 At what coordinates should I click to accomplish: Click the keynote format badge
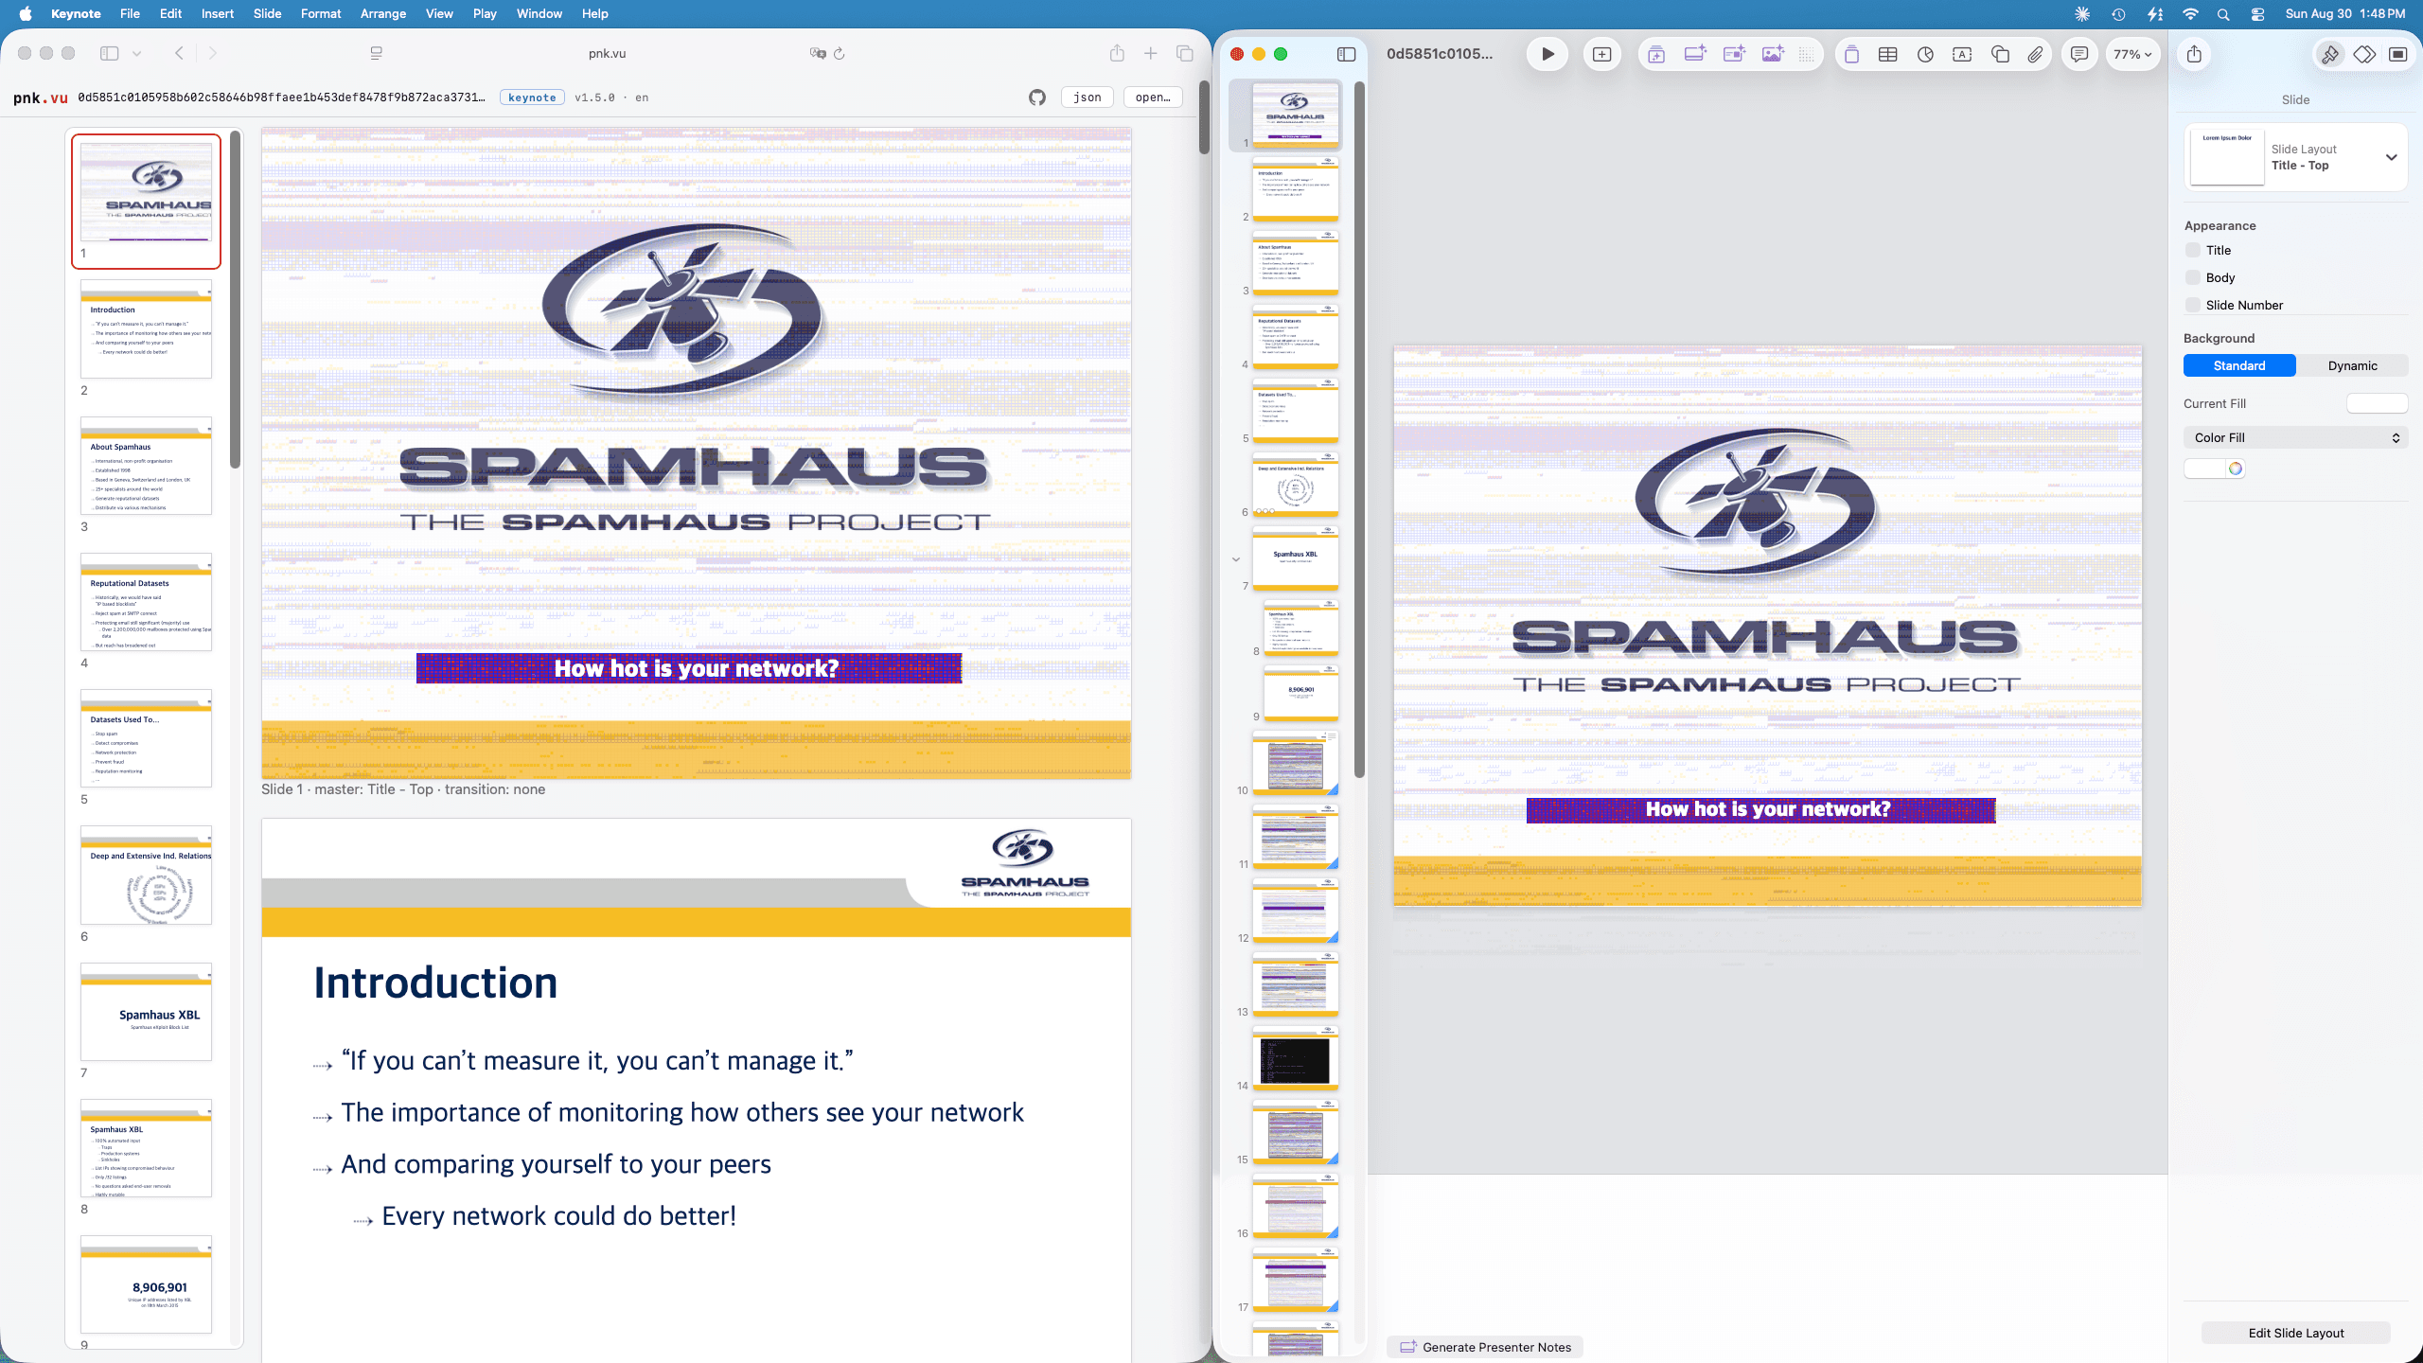(532, 97)
